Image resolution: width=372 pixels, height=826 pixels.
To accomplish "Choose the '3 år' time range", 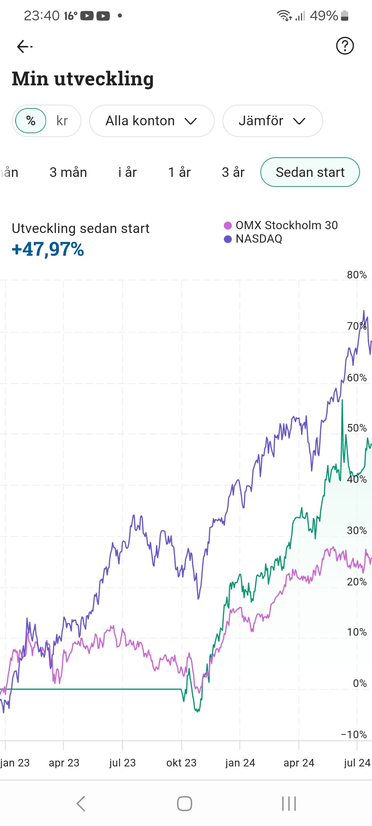I will click(233, 172).
